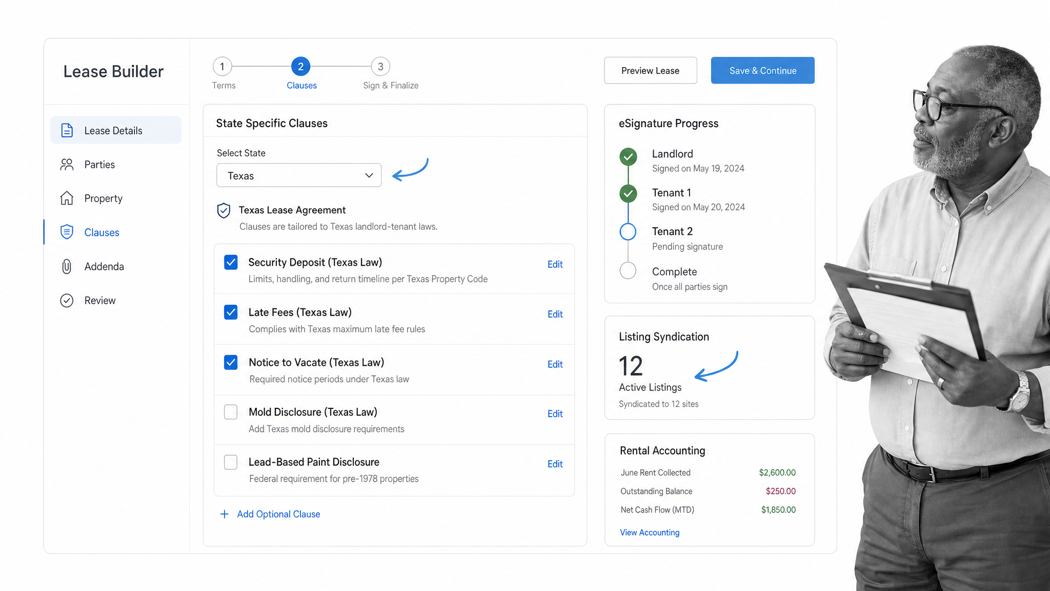Click the $1,850.00 net cash flow amount
1050x591 pixels.
tap(778, 509)
